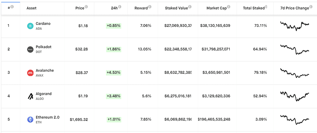Click Ethereum market cap $196,465,535,248
The height and width of the screenshot is (133, 317).
click(x=214, y=119)
